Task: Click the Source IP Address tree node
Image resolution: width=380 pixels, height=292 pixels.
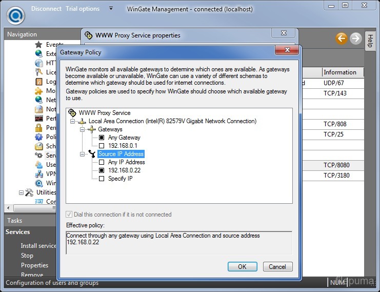Action: [121, 154]
